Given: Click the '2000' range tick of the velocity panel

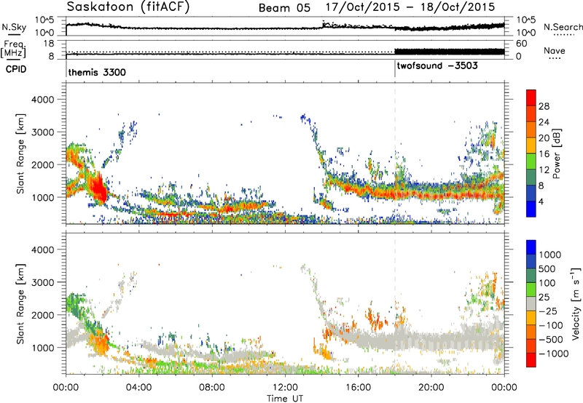Looking at the screenshot, I should point(42,315).
